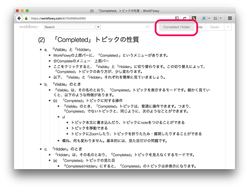Screen dimensions: 249x189
Task: Open the S extension icon in browser toolbar
Action: click(x=194, y=18)
